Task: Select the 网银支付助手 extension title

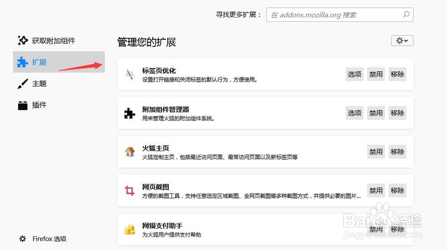Action: [162, 225]
